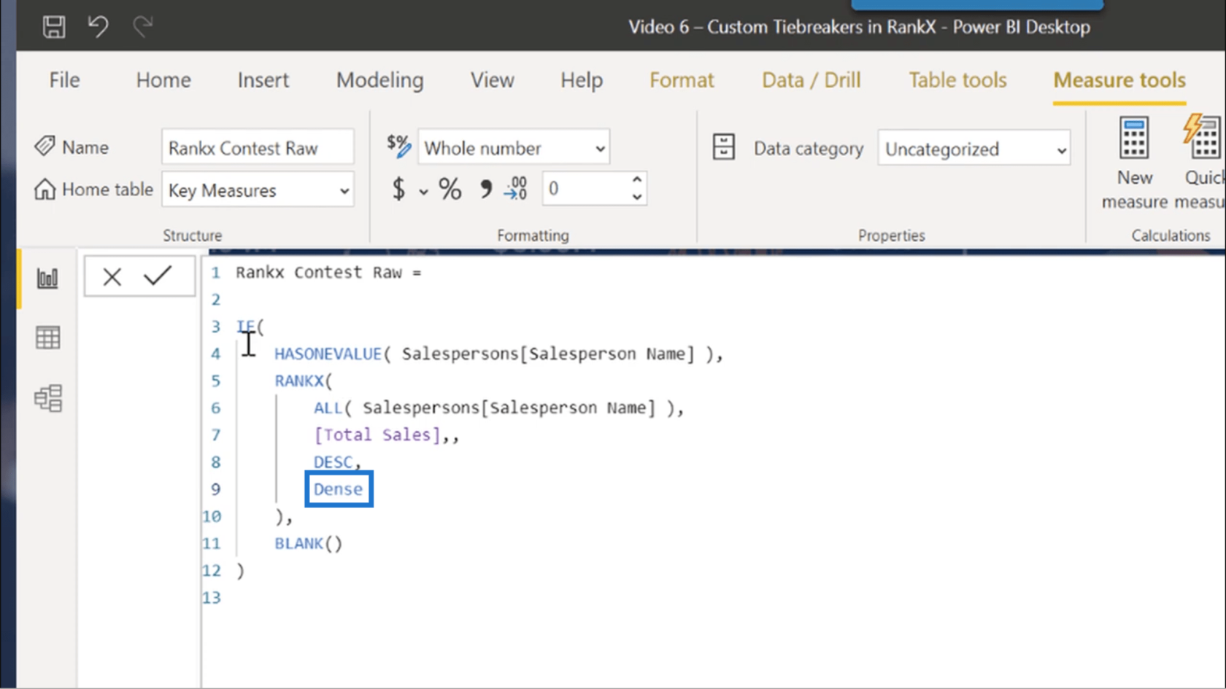Click ALL on formula line 6

328,408
